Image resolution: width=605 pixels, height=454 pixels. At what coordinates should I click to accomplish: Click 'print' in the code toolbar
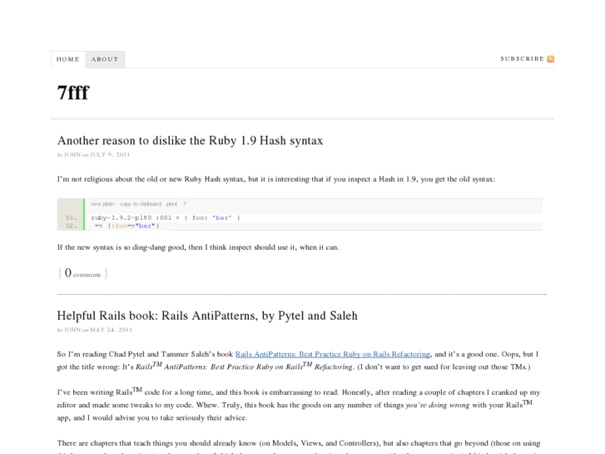171,204
